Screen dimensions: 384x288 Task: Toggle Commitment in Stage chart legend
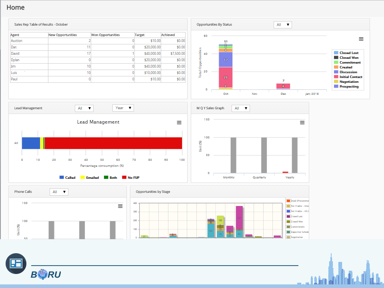tap(296, 227)
